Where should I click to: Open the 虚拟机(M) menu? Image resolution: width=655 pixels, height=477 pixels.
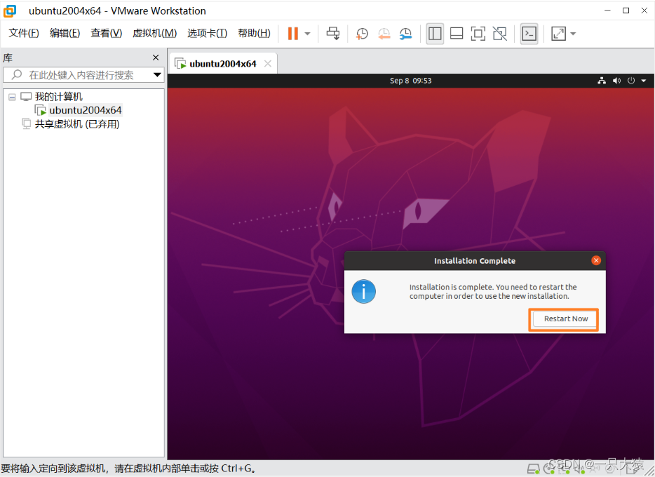point(154,33)
